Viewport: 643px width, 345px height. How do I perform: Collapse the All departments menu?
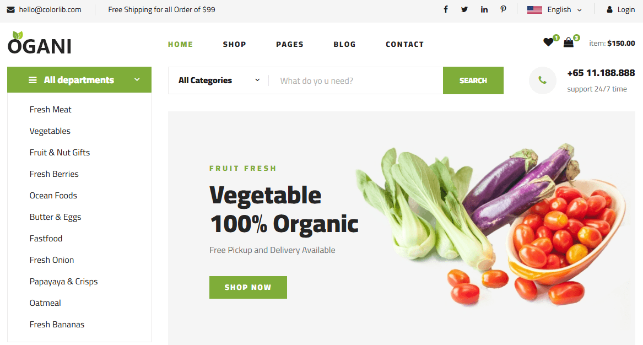(x=79, y=79)
